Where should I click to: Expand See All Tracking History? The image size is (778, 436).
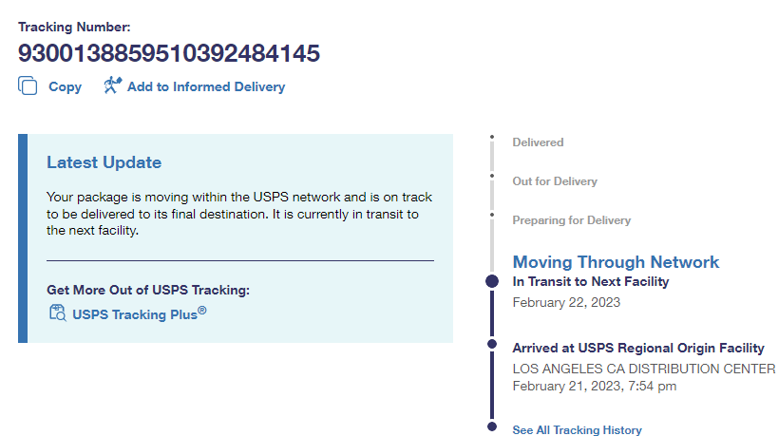pos(577,430)
